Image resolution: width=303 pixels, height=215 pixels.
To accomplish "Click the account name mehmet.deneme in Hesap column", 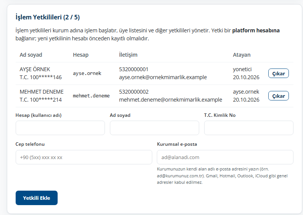I will pos(91,96).
